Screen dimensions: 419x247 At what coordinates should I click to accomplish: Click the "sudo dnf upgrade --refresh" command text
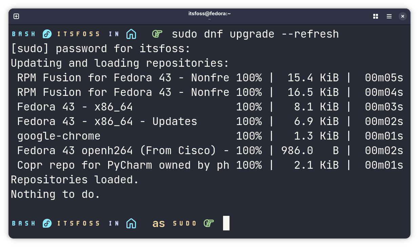255,34
